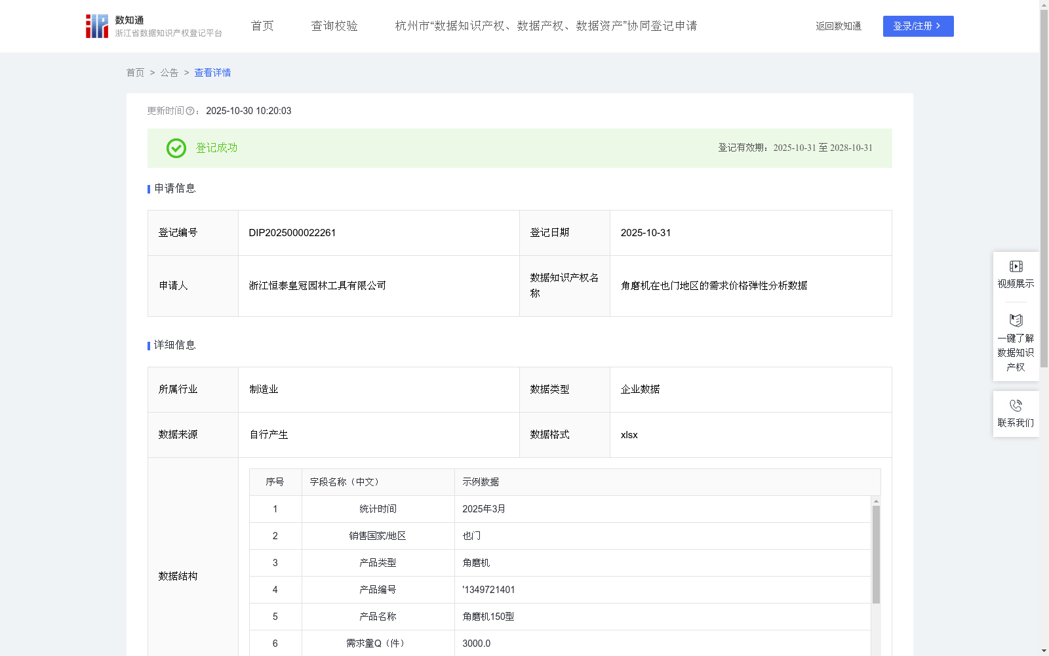Click the page scrollbar down arrow
The image size is (1049, 656).
tap(1044, 651)
